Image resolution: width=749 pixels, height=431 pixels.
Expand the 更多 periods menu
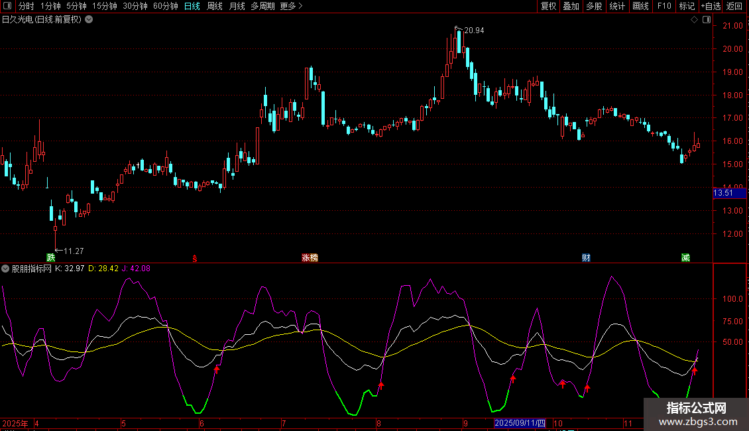[x=291, y=6]
